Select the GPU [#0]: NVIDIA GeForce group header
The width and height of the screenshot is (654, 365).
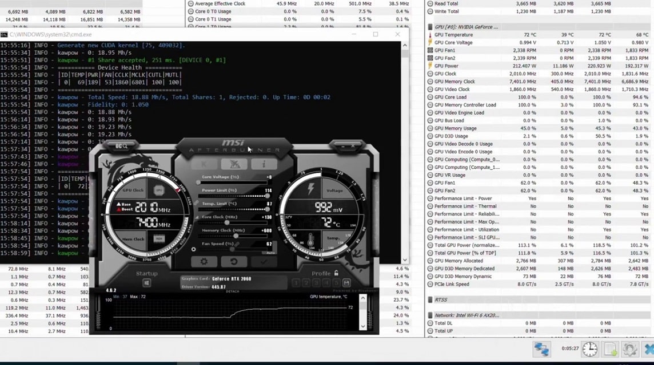(x=539, y=27)
